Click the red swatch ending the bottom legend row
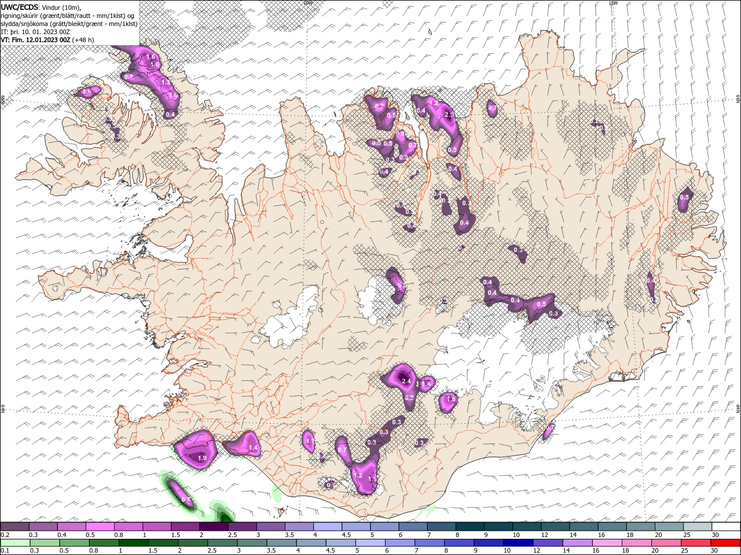Screen dimensions: 741x555 (x=725, y=543)
